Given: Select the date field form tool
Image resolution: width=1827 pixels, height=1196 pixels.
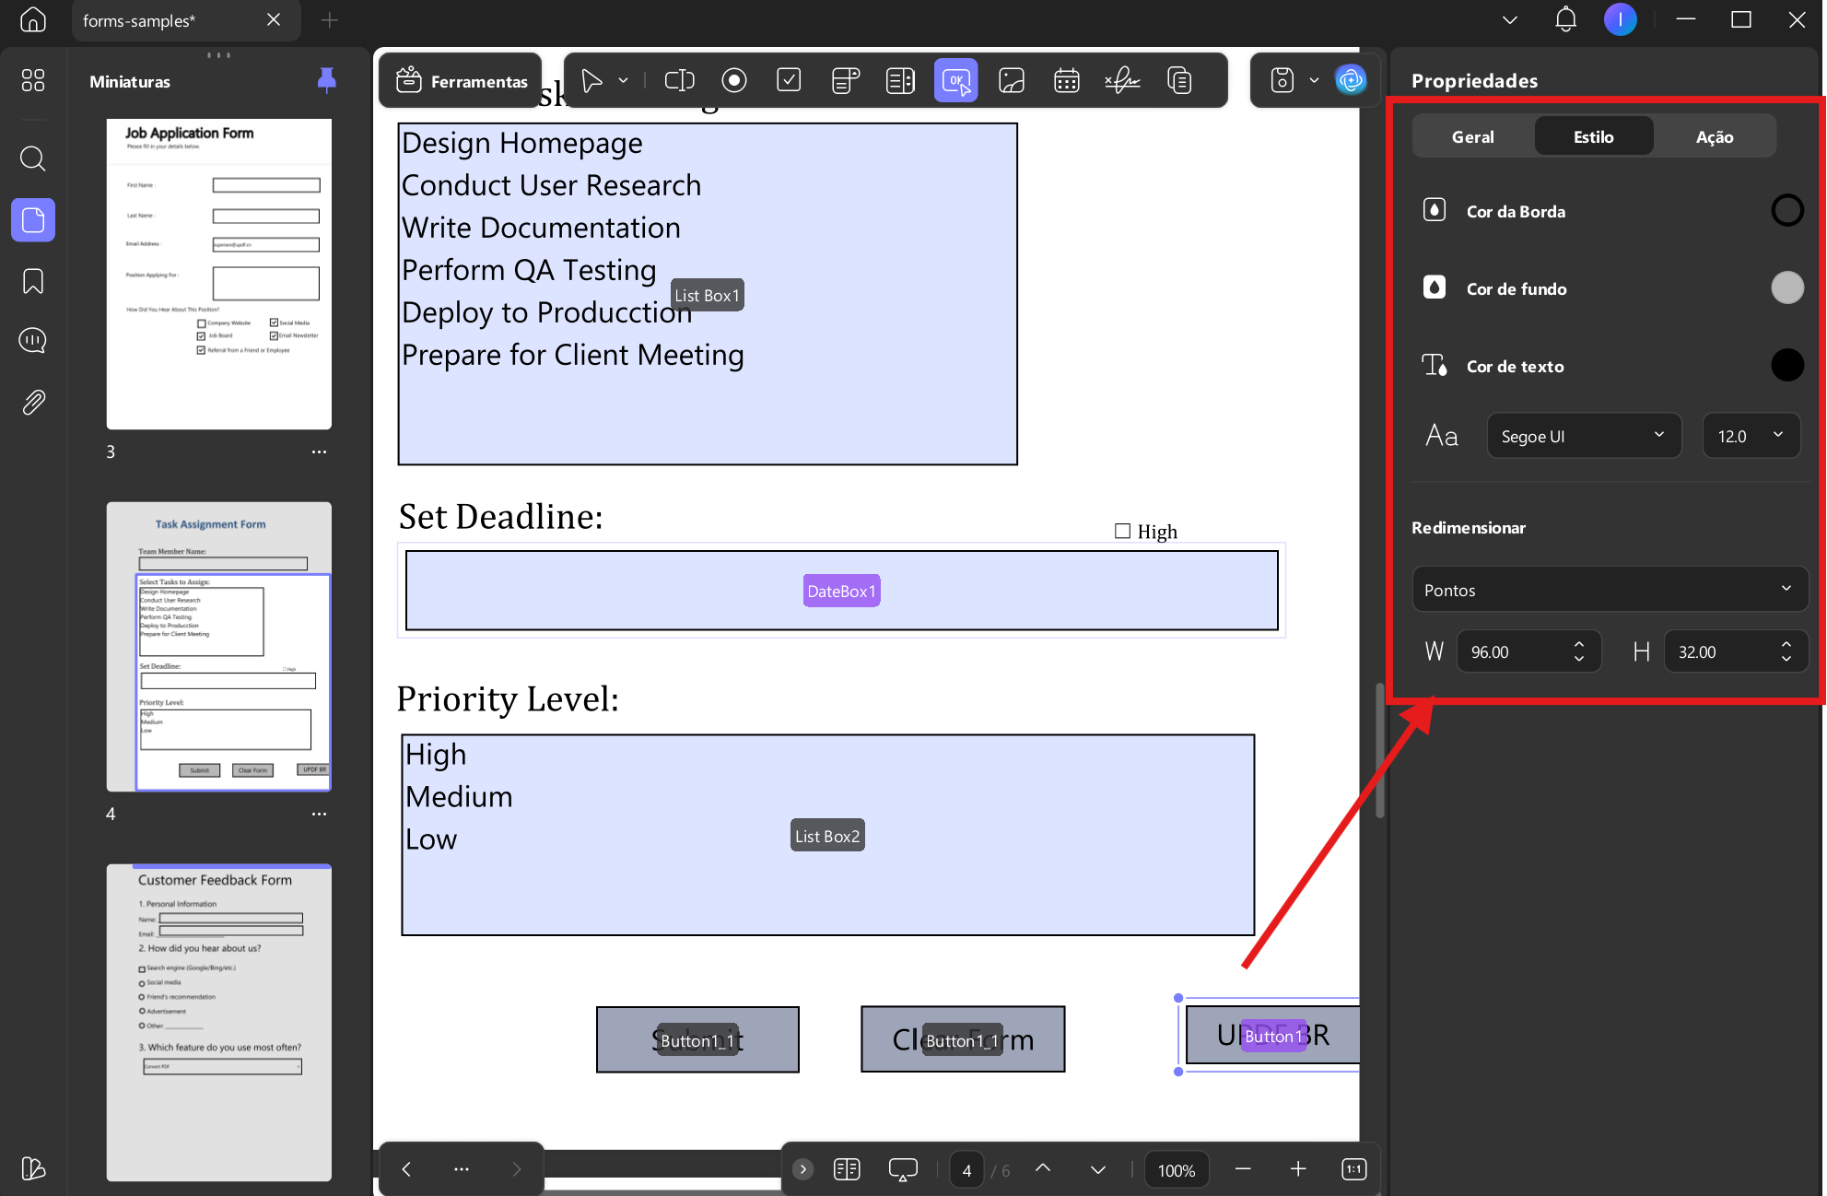Looking at the screenshot, I should pyautogui.click(x=1067, y=81).
